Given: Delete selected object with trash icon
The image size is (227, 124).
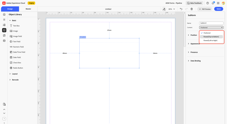Looking at the screenshot, I should 192,9.
